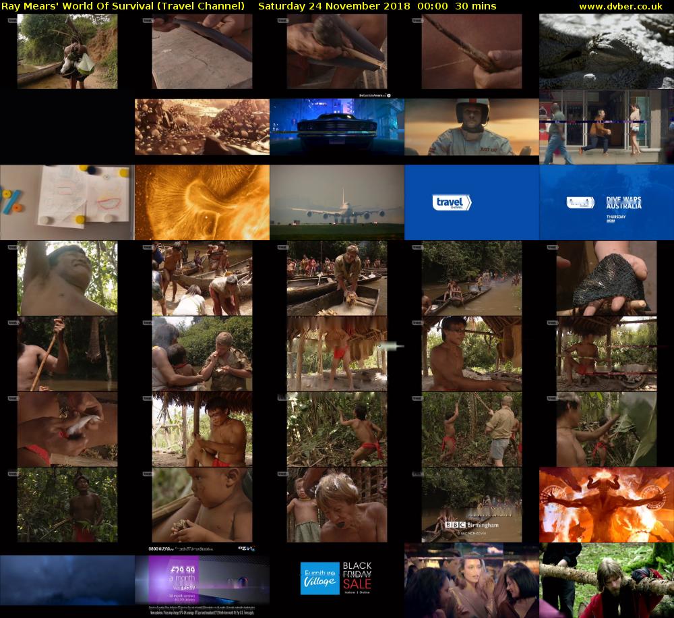This screenshot has height=618, width=674.
Task: Open the man carrying bags on path thumbnail
Action: tap(67, 51)
